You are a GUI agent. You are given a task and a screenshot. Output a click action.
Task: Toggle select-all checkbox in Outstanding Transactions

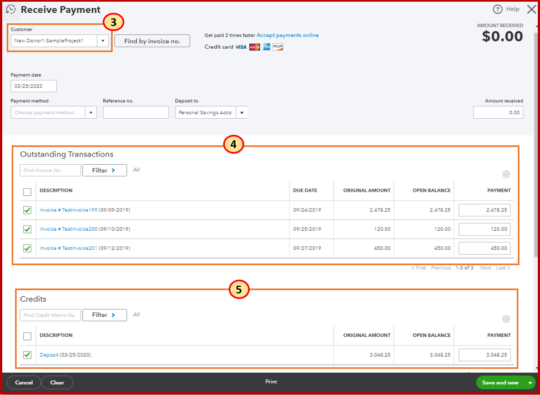(27, 192)
